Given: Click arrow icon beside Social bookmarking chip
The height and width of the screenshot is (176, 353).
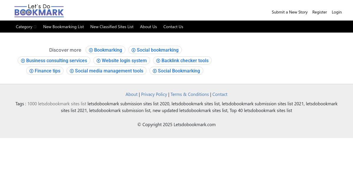Looking at the screenshot, I should pyautogui.click(x=134, y=50).
